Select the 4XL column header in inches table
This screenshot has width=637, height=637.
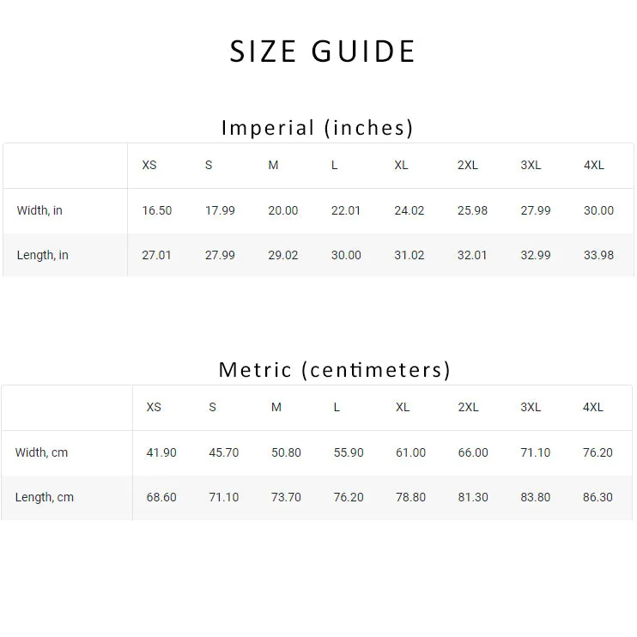tap(594, 165)
